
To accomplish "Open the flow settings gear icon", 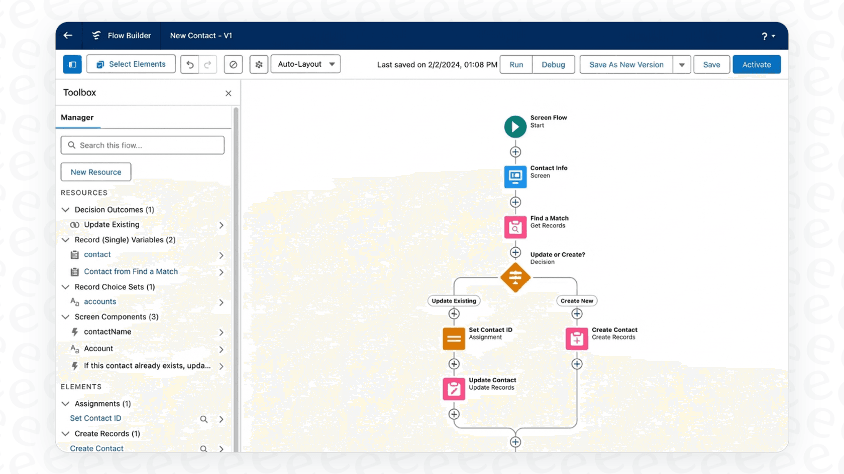I will 259,64.
